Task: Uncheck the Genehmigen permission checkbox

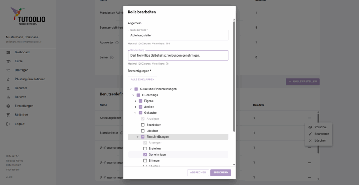Action: [x=145, y=155]
